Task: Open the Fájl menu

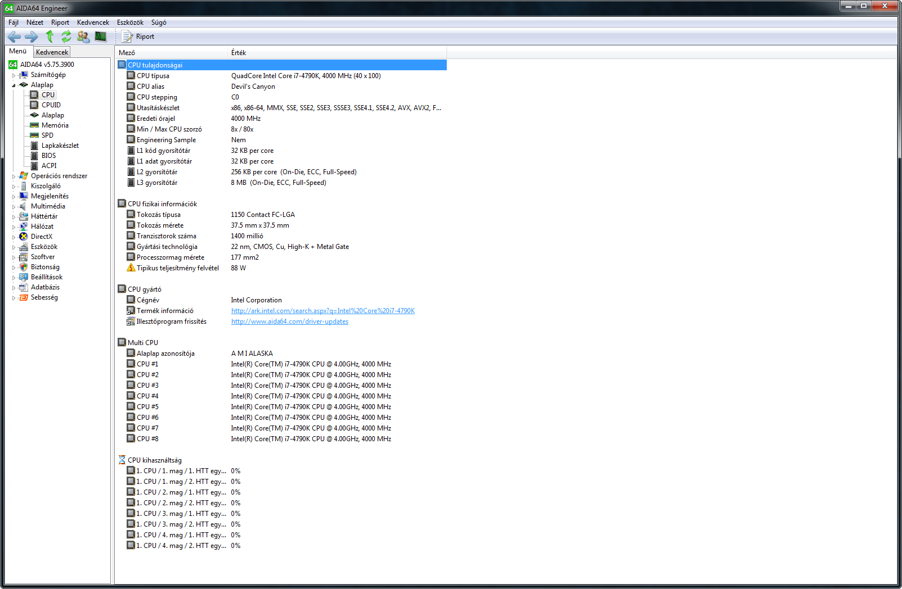Action: tap(14, 22)
